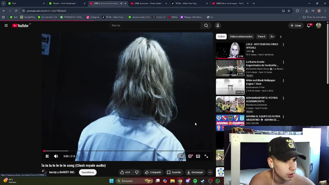Go back in browser history
Viewport: 329px width, 185px height.
pos(4,11)
